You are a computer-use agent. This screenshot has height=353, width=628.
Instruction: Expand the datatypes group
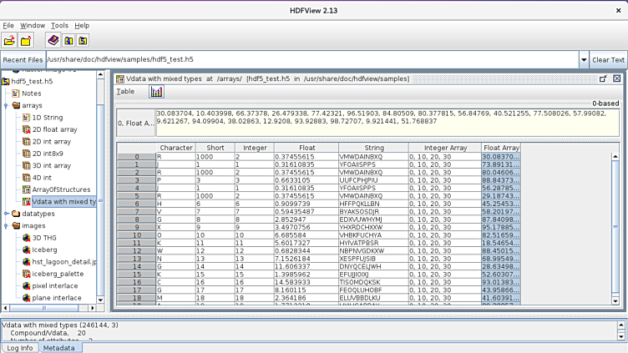[6, 214]
